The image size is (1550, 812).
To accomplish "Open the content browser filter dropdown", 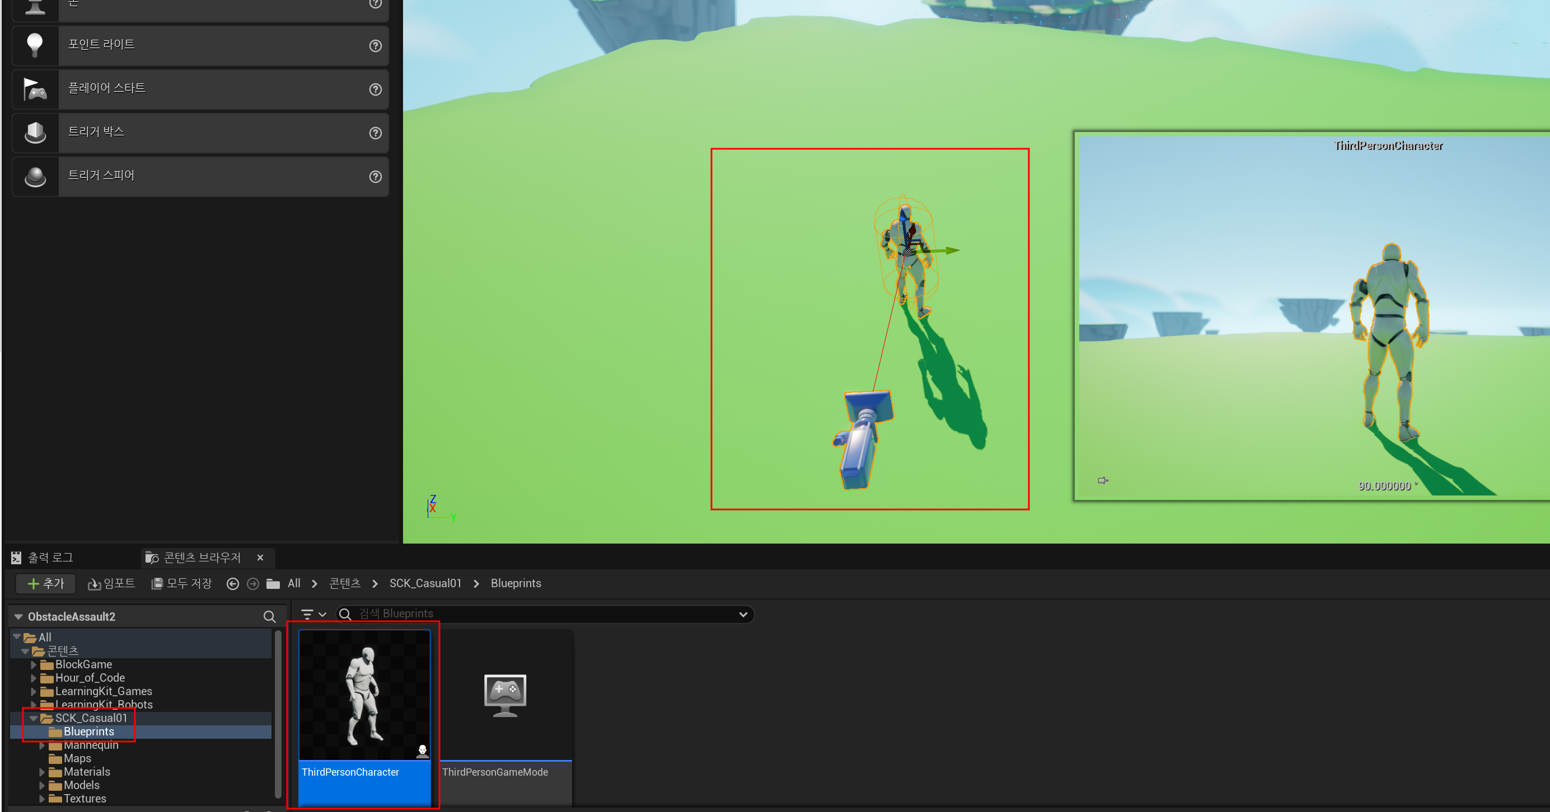I will pos(313,614).
